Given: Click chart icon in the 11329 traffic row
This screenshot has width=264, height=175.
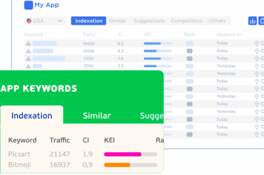Looking at the screenshot, I should tap(28, 59).
